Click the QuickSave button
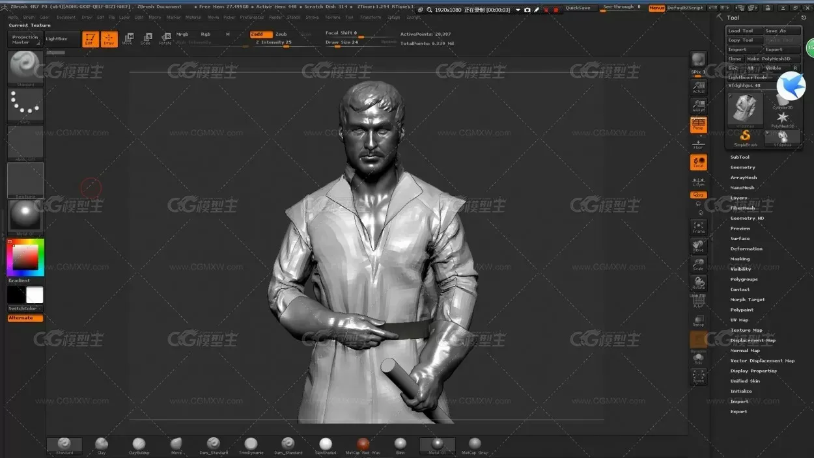814x458 pixels. click(578, 8)
